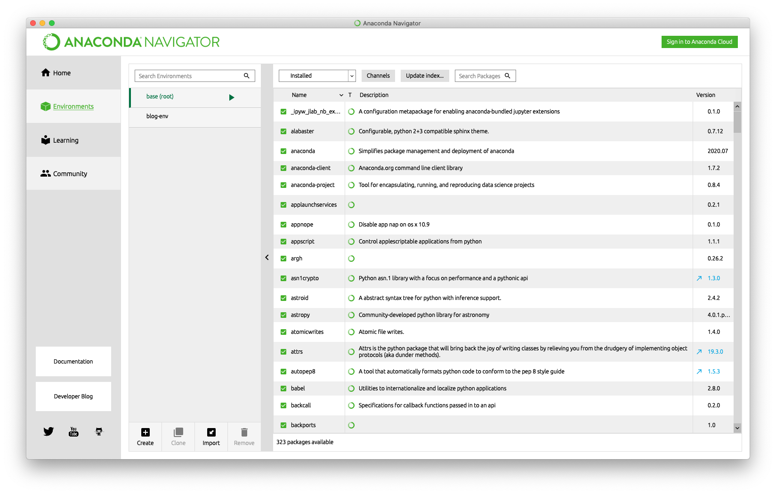Select the Home icon in the sidebar
The height and width of the screenshot is (494, 776).
pyautogui.click(x=46, y=73)
